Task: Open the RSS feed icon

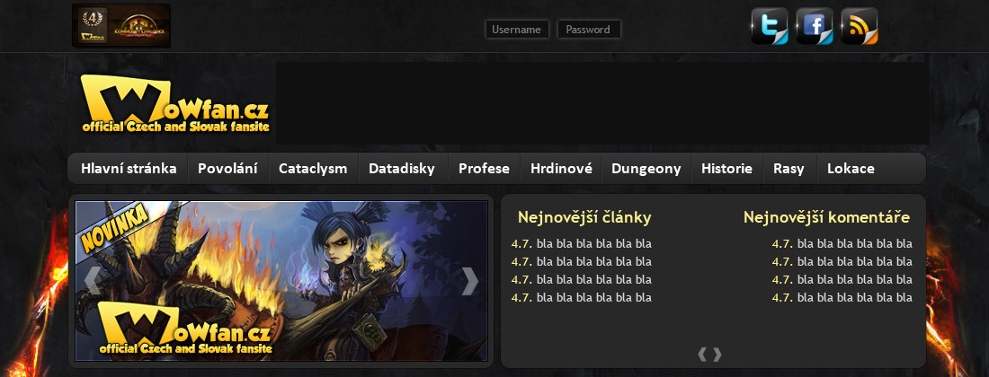Action: click(x=859, y=26)
